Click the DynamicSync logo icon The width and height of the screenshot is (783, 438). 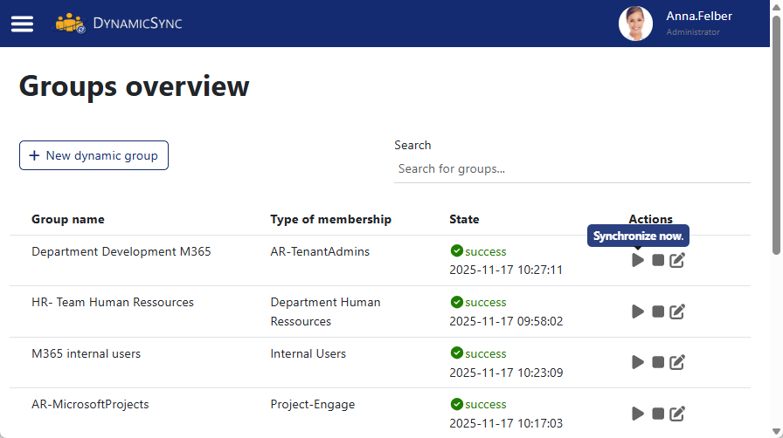click(x=71, y=24)
